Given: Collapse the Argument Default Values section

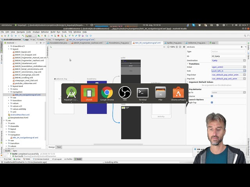Looking at the screenshot, I should 188,82.
